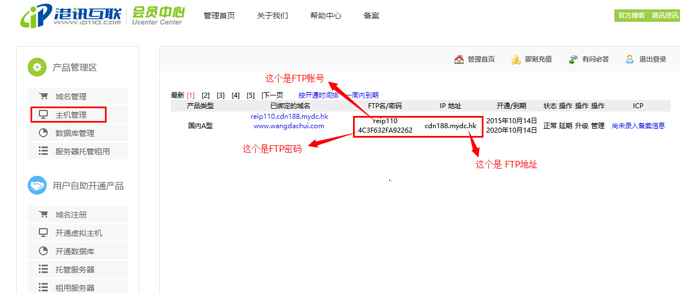Click list icon beside 托管服务器
Screen dimensions: 680x293
coord(43,269)
